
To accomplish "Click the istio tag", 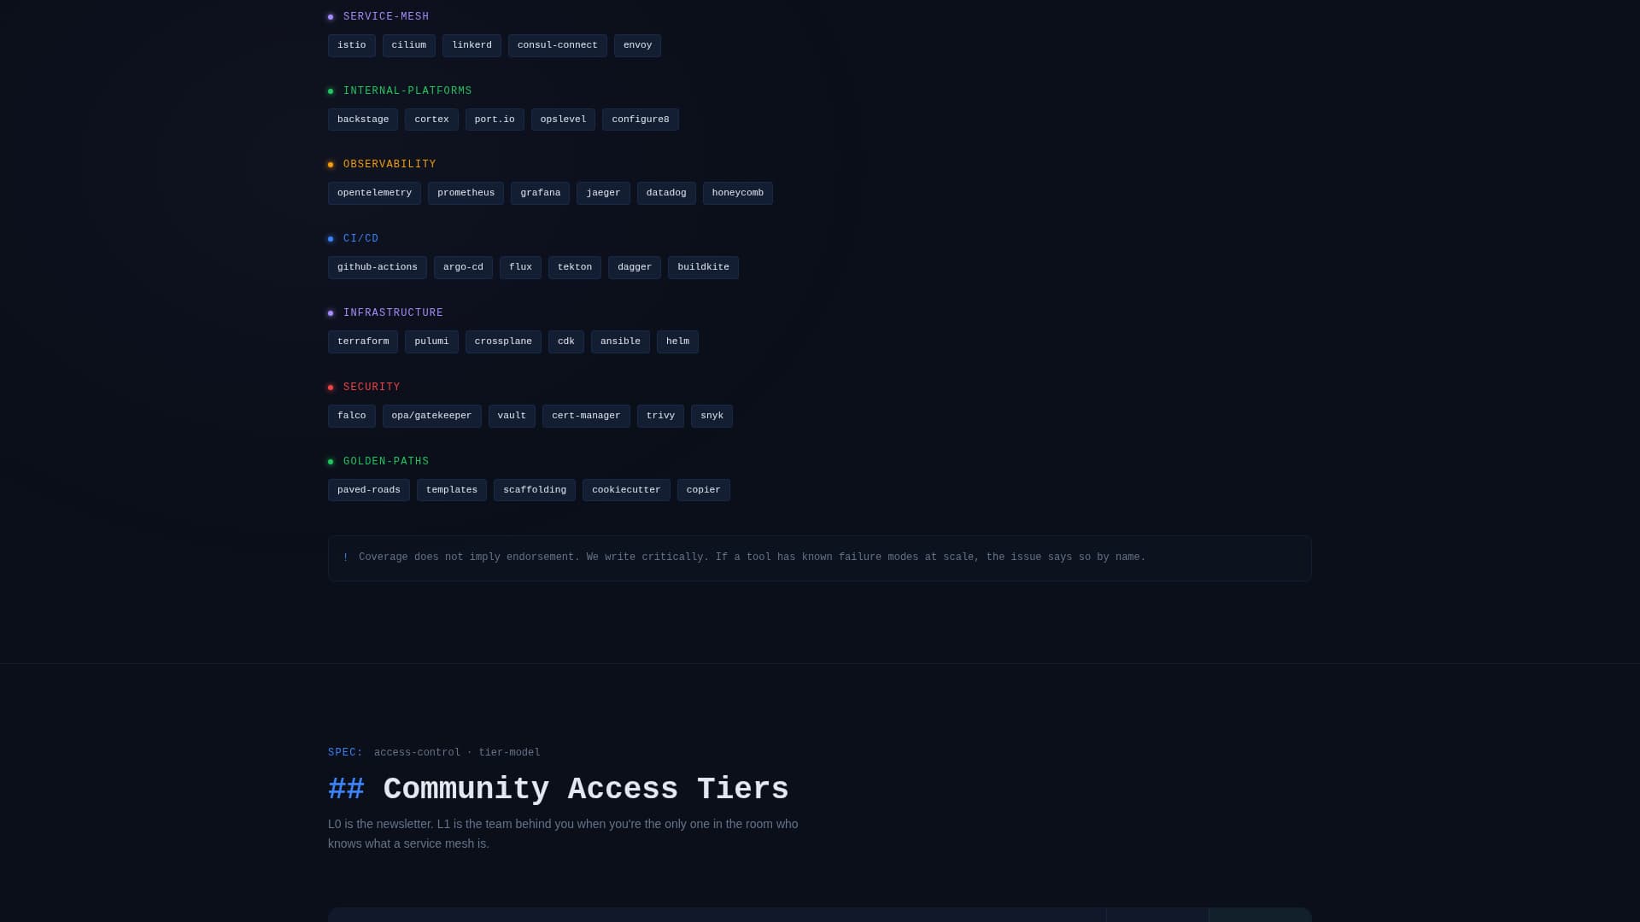I will point(351,46).
